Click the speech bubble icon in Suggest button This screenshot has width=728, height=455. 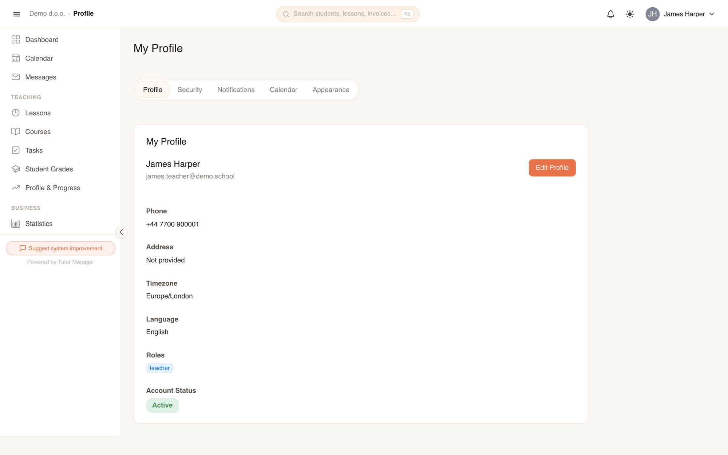click(23, 248)
